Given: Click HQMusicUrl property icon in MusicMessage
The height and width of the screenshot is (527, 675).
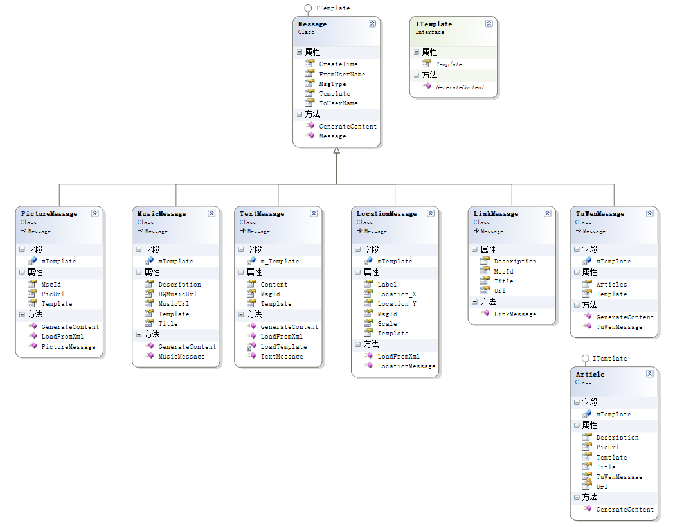Looking at the screenshot, I should click(149, 294).
